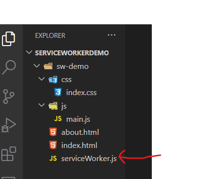Click the EXPLORER panel heading
199x179 pixels.
point(50,35)
